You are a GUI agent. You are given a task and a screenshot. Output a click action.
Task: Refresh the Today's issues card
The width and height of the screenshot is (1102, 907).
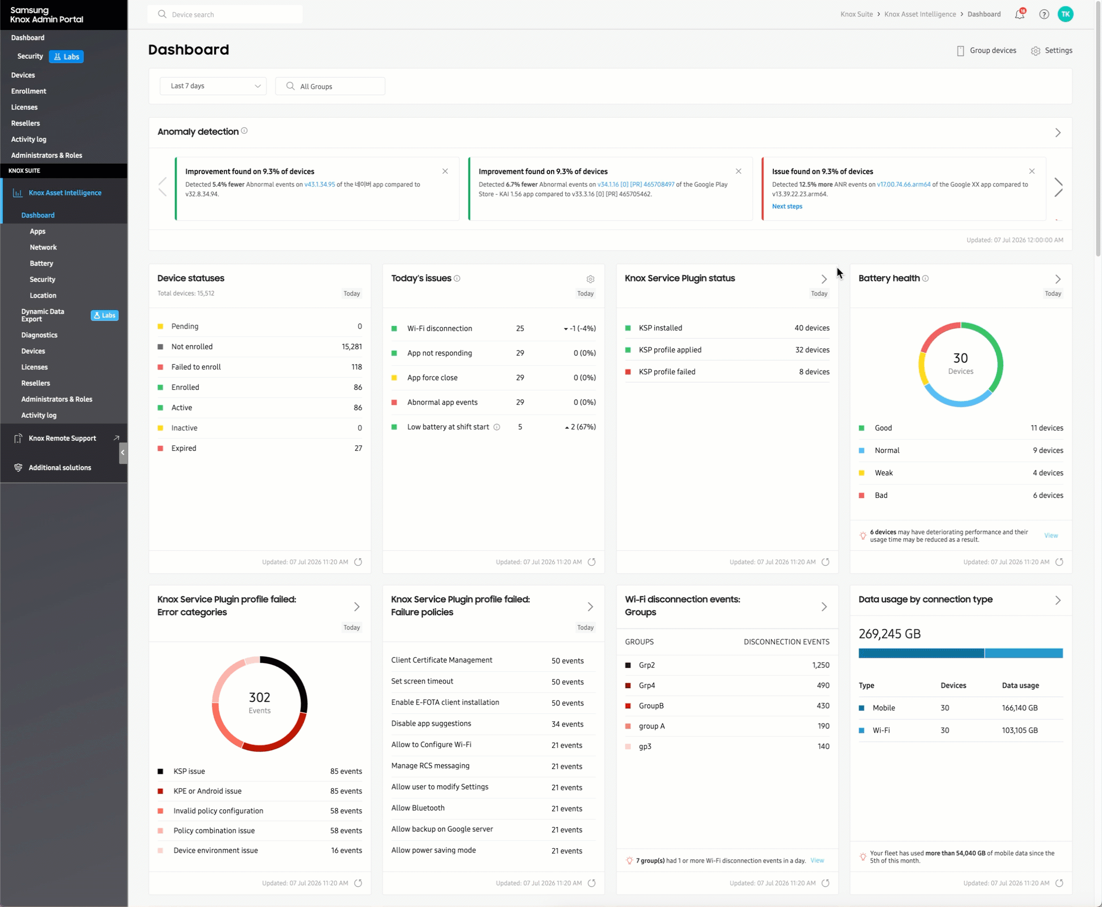[x=592, y=562]
